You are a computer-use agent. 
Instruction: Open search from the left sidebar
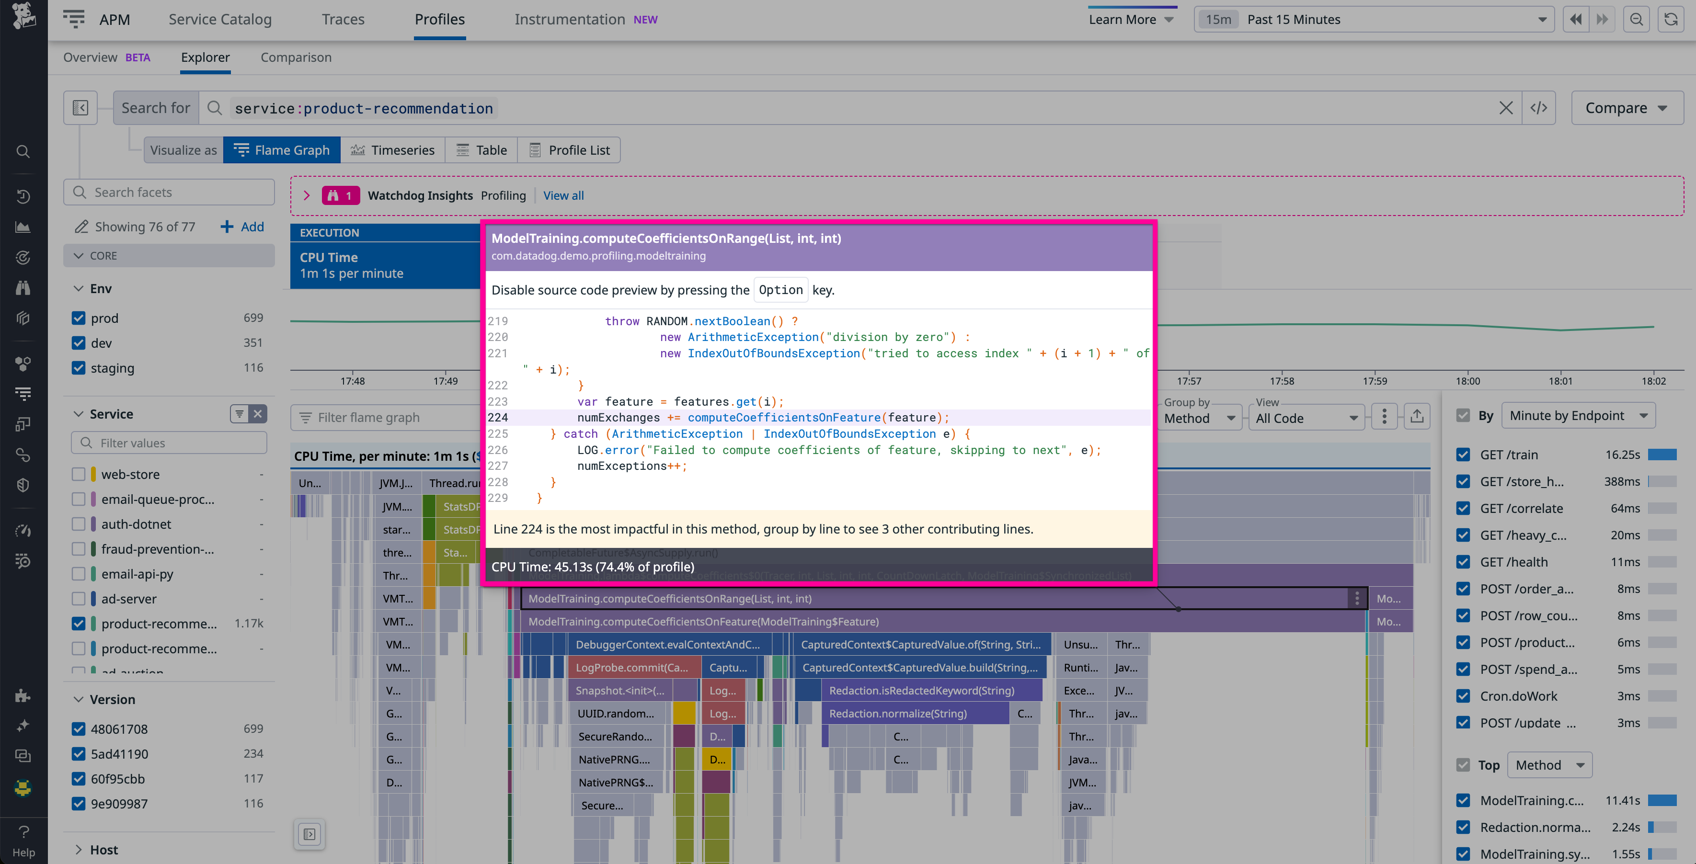tap(23, 151)
